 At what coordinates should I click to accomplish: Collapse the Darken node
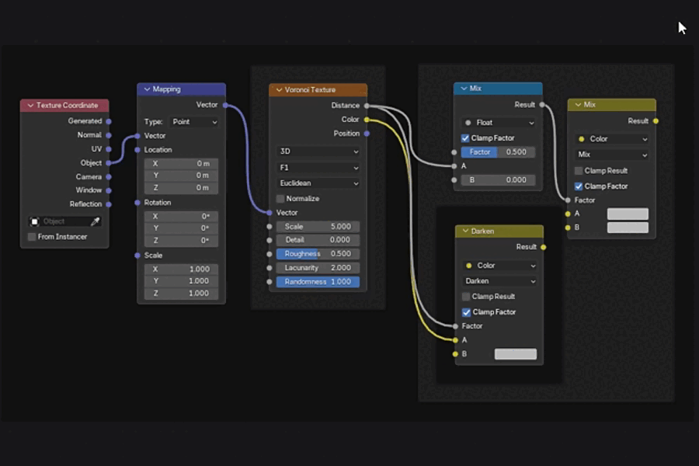click(x=465, y=231)
